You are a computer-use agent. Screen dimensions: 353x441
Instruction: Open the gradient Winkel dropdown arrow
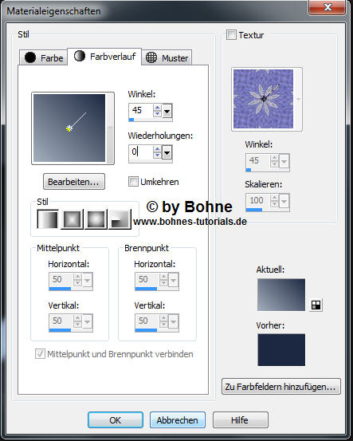coord(167,111)
